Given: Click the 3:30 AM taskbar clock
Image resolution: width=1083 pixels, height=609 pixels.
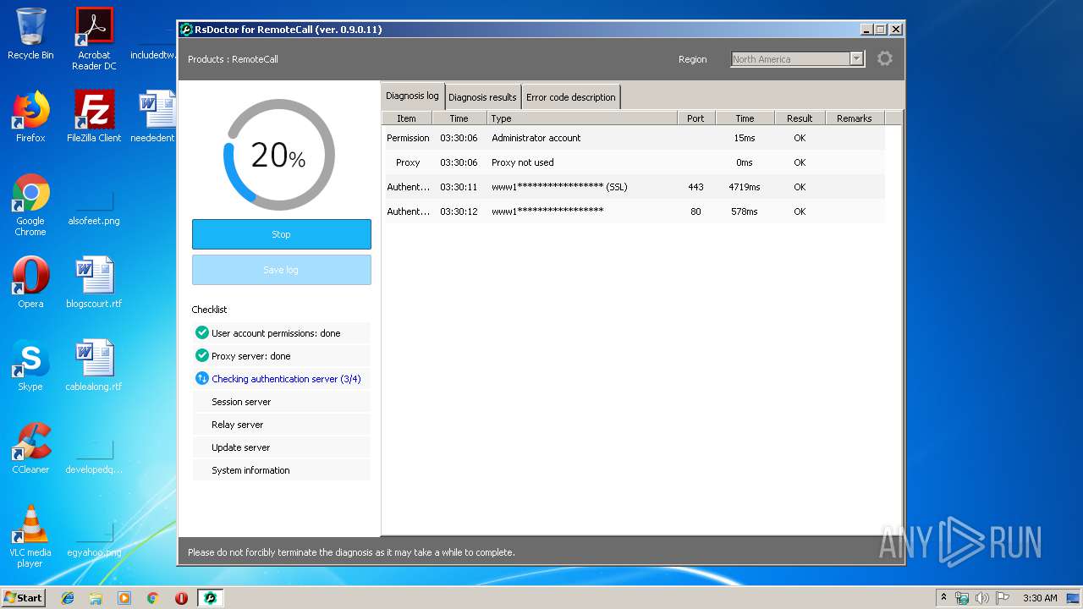Looking at the screenshot, I should [1040, 598].
